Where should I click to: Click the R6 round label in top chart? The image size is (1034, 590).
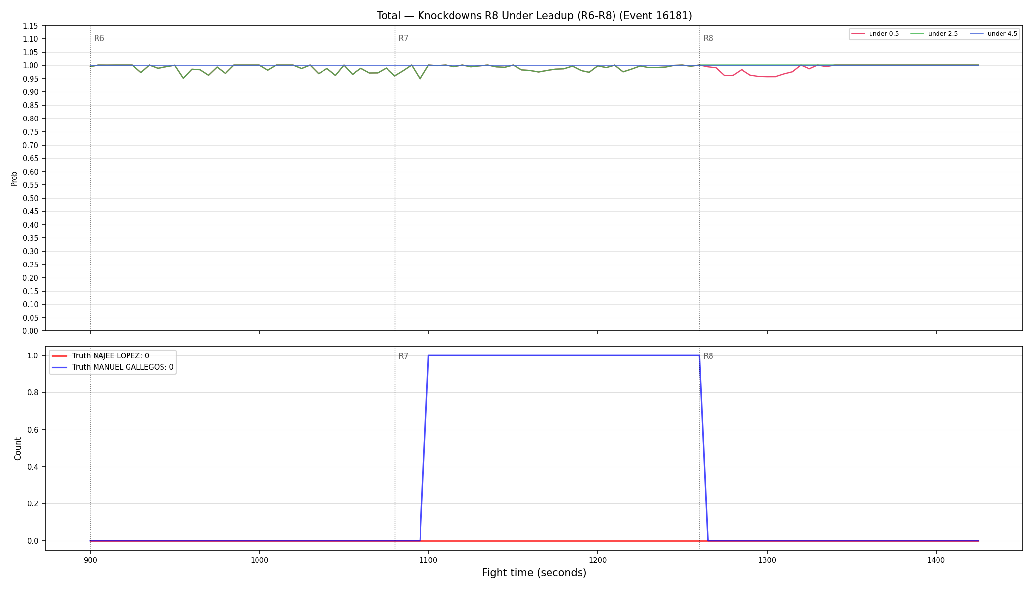(x=99, y=39)
